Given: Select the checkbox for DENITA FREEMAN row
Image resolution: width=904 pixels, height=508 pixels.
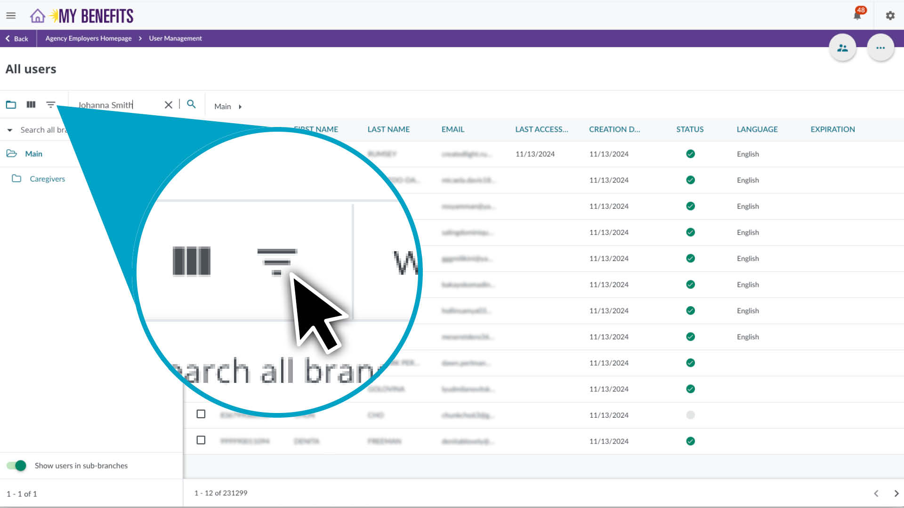Looking at the screenshot, I should coord(201,440).
